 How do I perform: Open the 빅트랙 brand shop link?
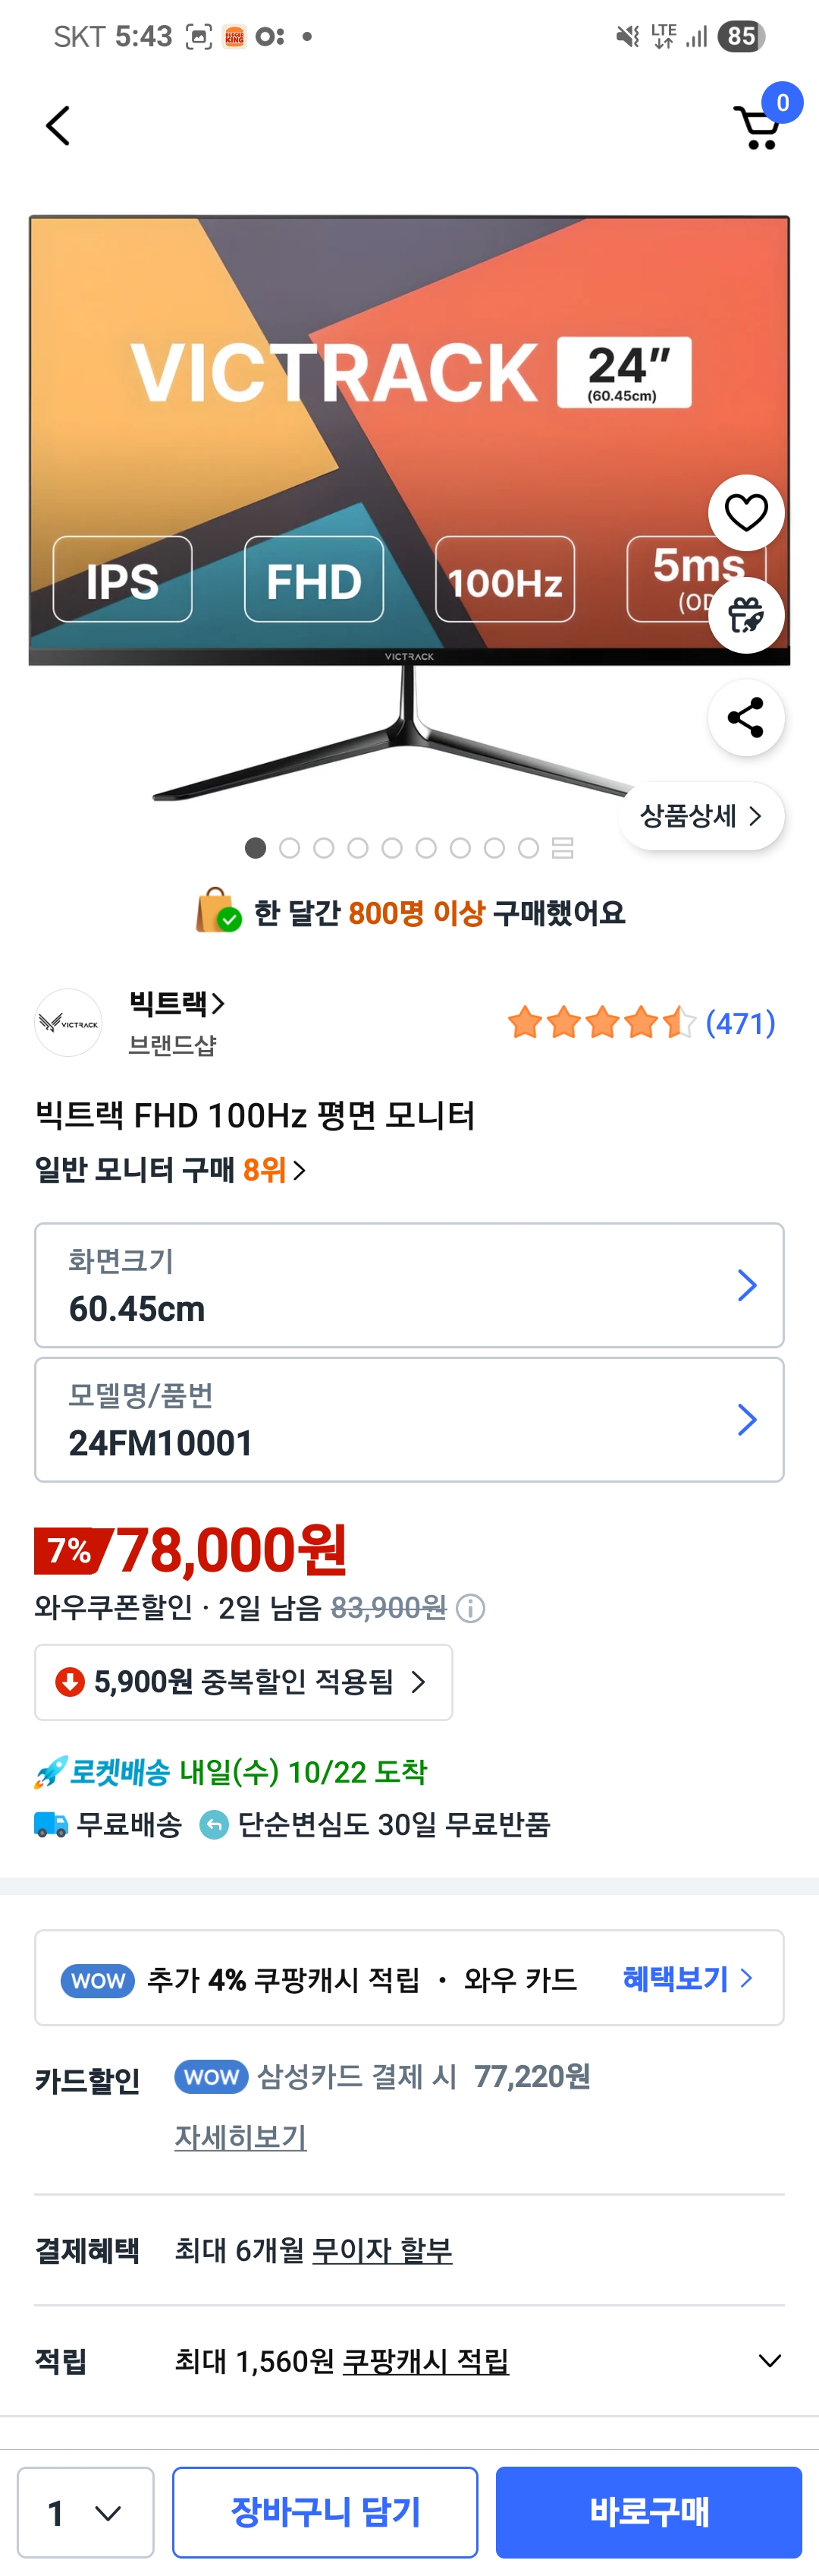coord(176,1003)
